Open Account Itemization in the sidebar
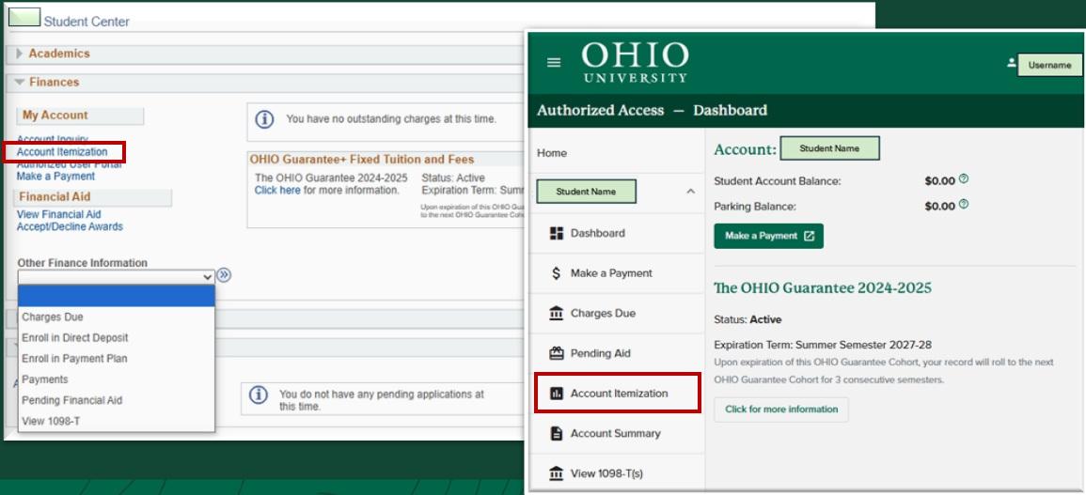The image size is (1086, 495). tap(618, 394)
